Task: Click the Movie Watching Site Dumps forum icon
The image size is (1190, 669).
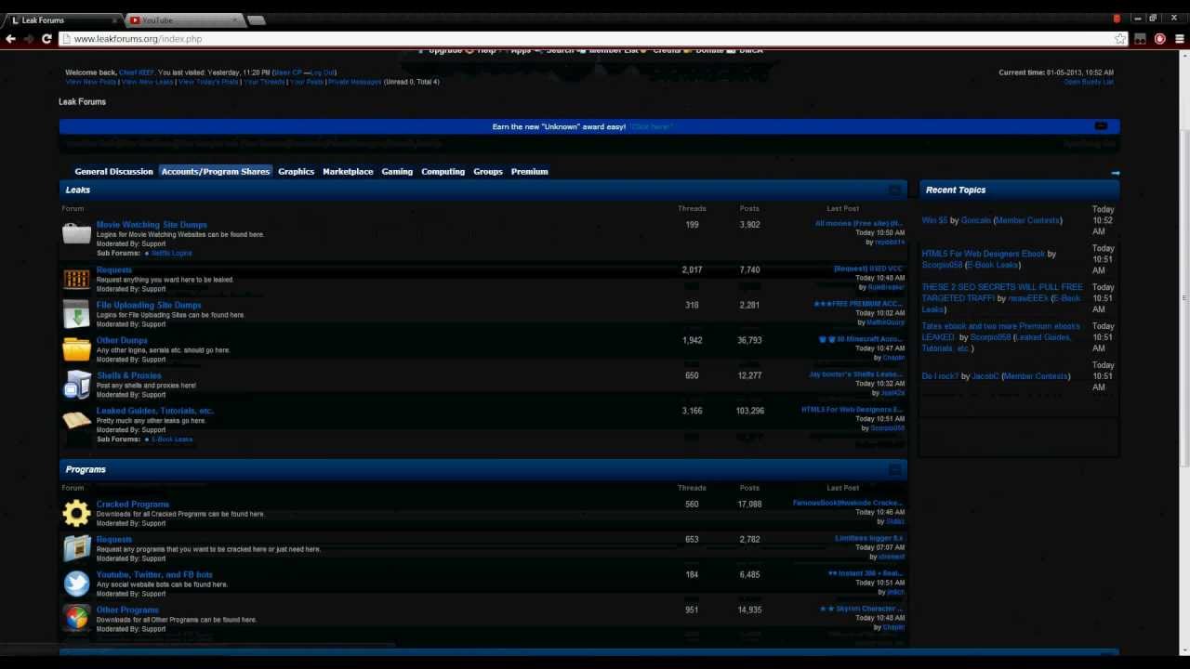Action: (76, 234)
